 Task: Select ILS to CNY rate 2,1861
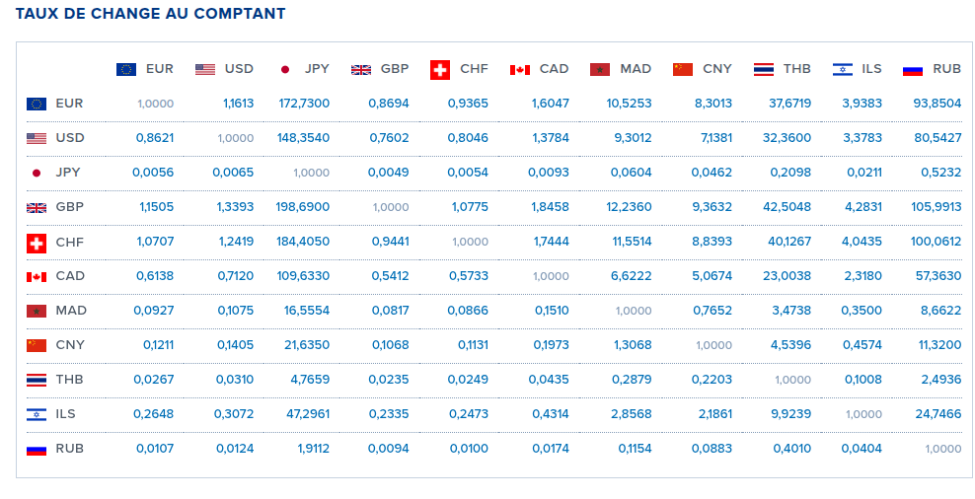712,414
